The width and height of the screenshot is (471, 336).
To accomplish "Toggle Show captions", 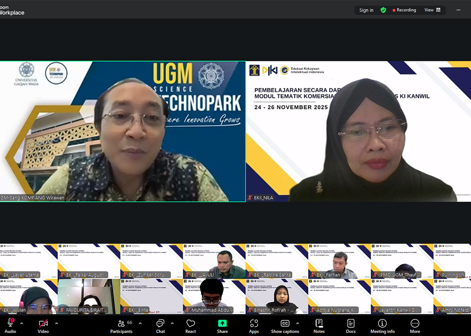I will pyautogui.click(x=285, y=326).
